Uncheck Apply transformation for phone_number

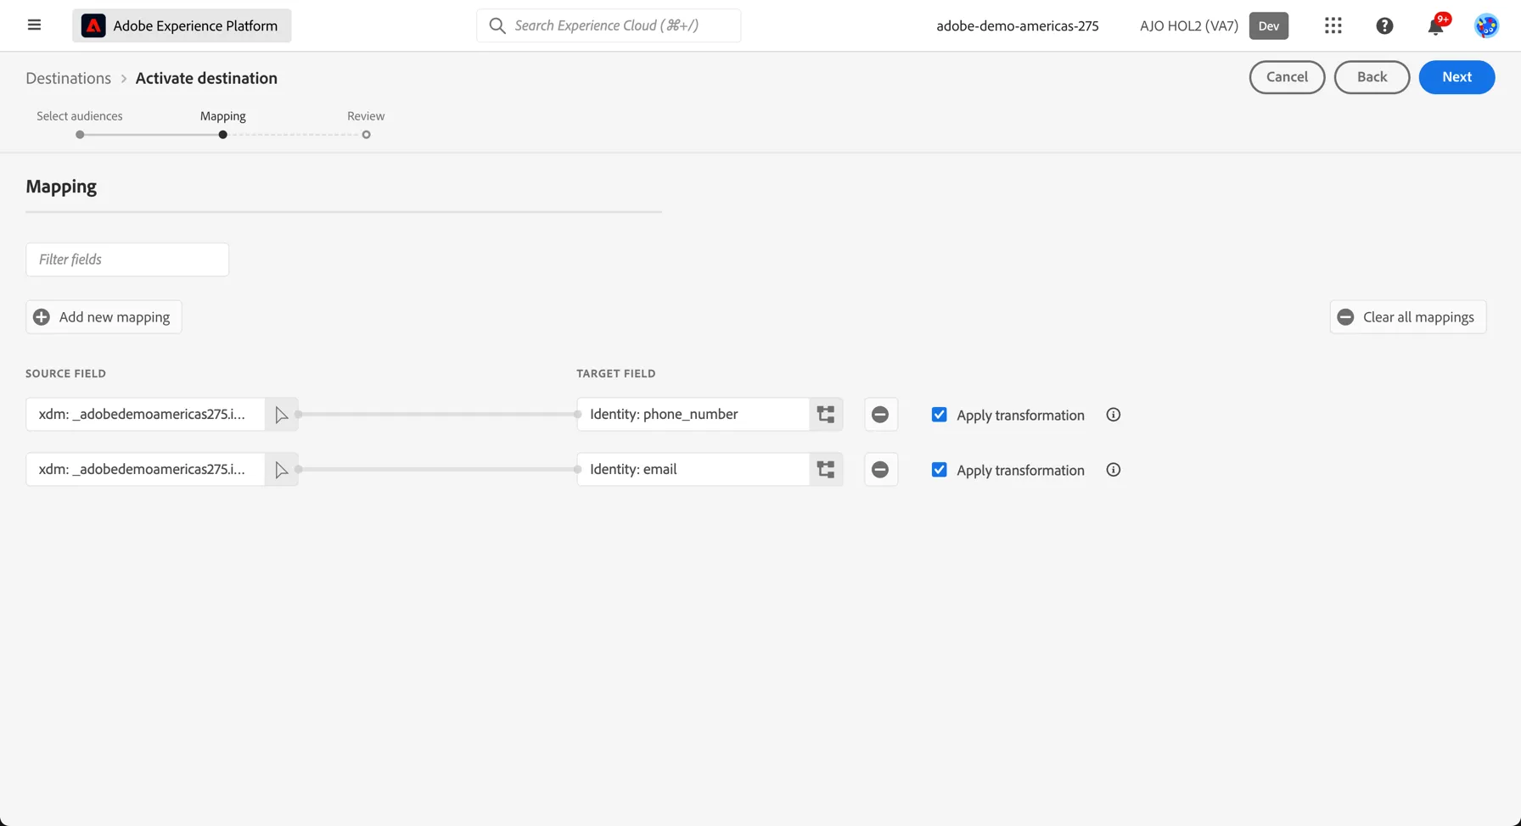[939, 415]
